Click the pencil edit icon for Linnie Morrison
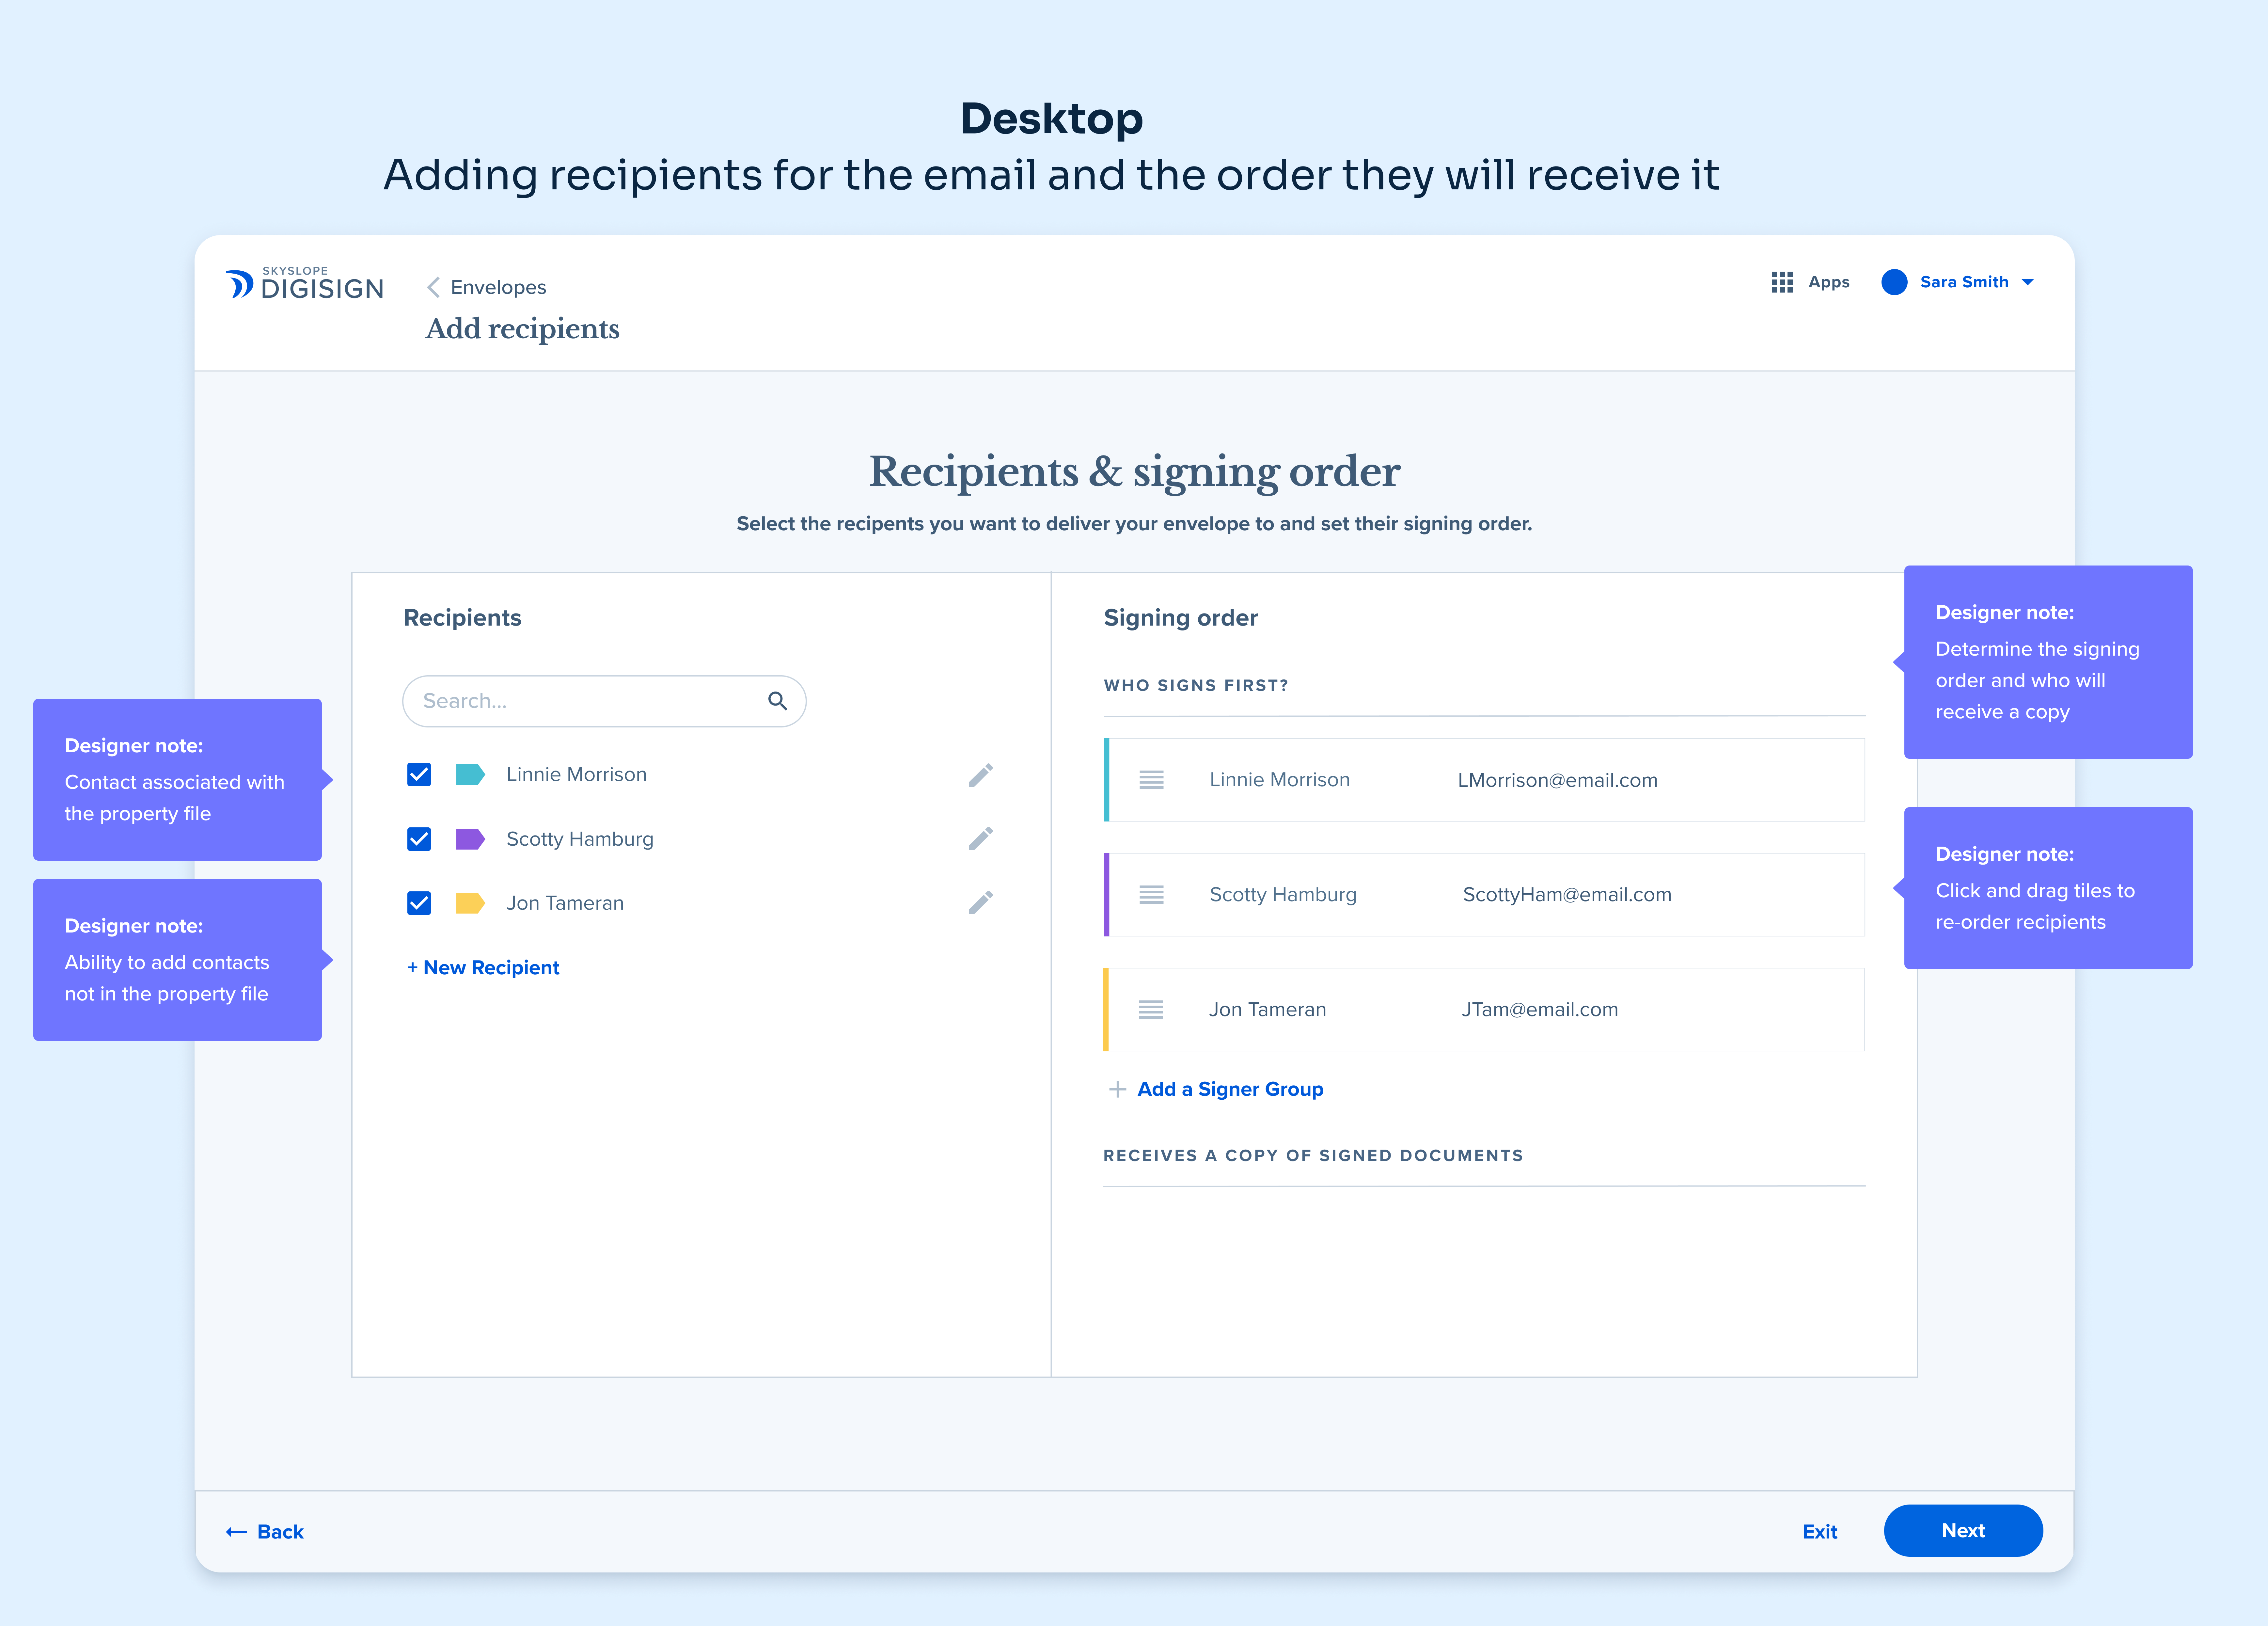The image size is (2268, 1626). pos(980,775)
